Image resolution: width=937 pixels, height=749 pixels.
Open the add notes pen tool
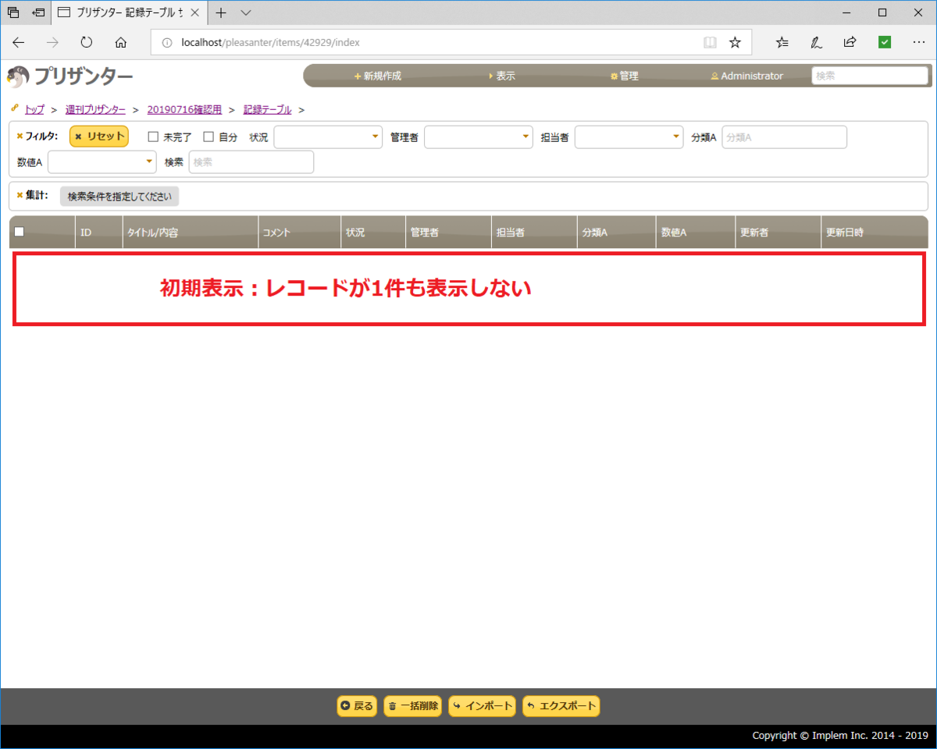817,42
